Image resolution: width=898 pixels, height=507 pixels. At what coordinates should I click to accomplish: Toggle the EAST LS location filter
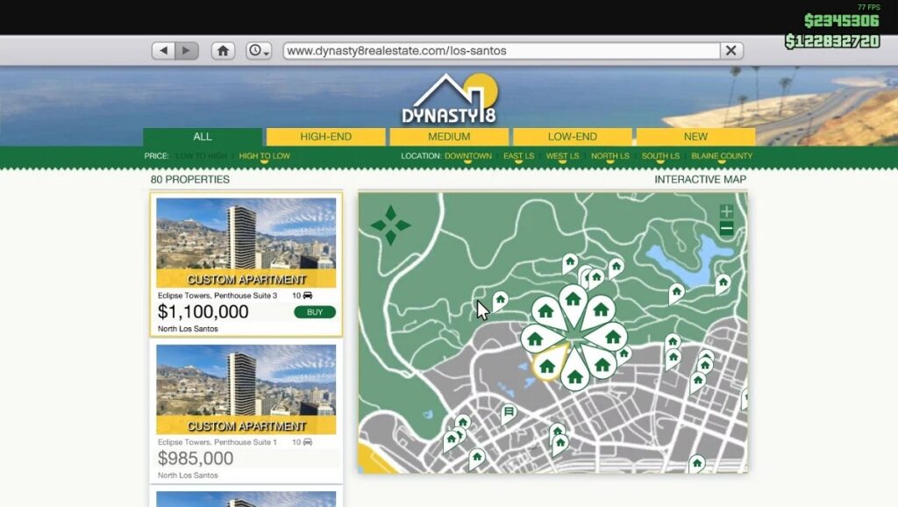point(518,156)
